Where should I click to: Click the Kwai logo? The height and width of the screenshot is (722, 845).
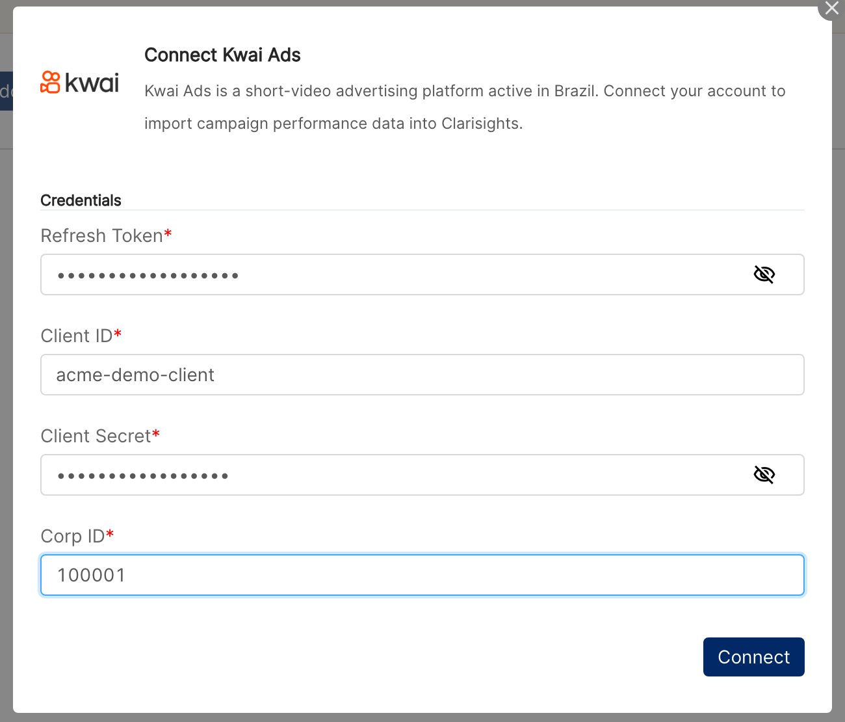pos(80,83)
